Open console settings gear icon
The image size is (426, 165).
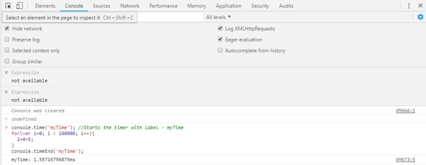point(420,17)
